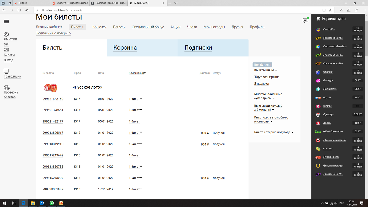Select the Бинго-75 lottery icon
The image size is (368, 207).
(318, 29)
